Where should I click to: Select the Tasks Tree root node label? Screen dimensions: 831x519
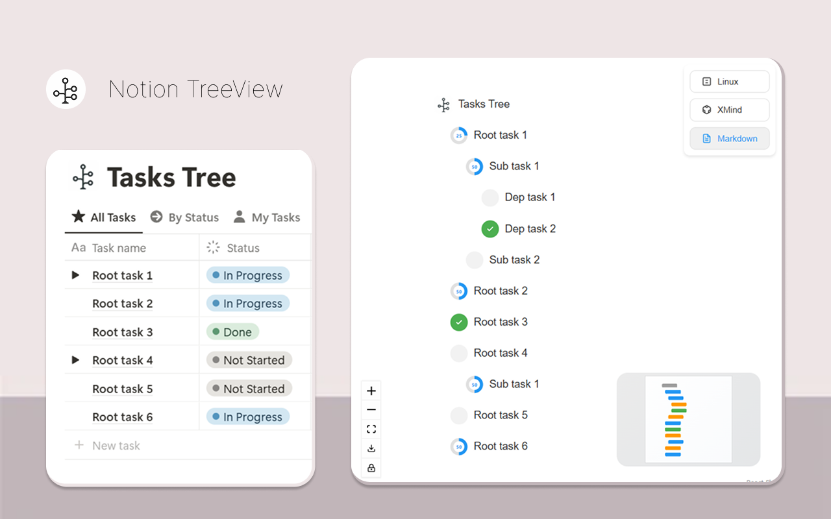(x=484, y=104)
